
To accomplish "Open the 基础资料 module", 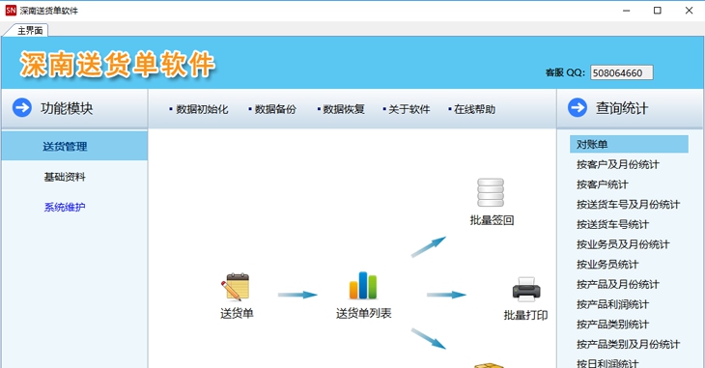I will 65,177.
